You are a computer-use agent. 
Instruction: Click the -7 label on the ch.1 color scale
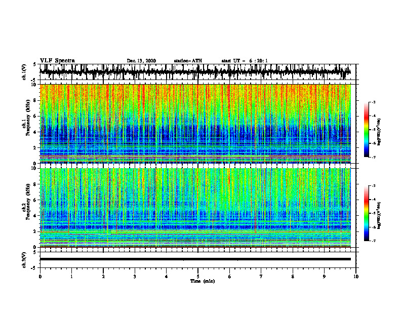[x=373, y=157]
